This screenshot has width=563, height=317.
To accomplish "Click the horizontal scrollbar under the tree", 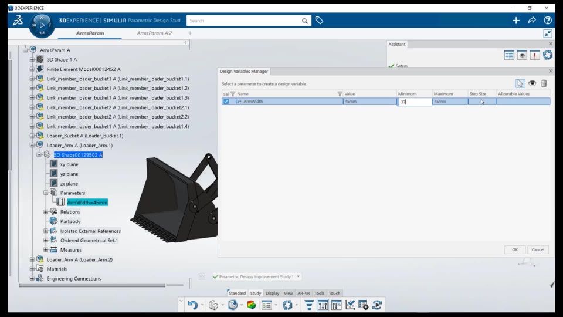I will (x=92, y=285).
